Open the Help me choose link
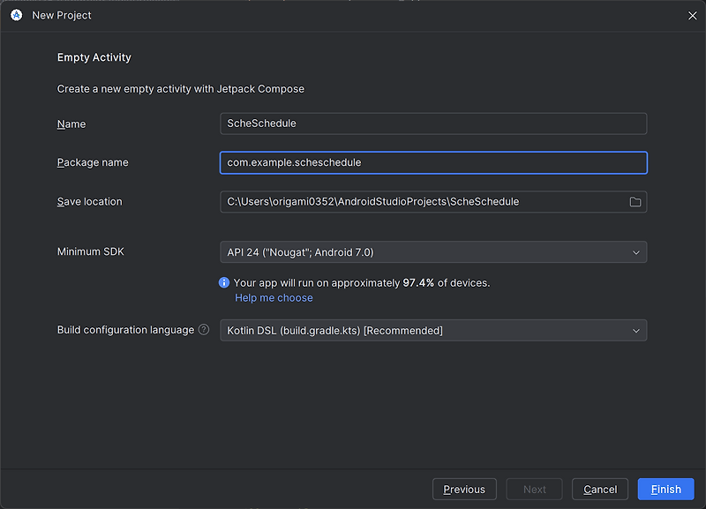706x509 pixels. tap(274, 297)
